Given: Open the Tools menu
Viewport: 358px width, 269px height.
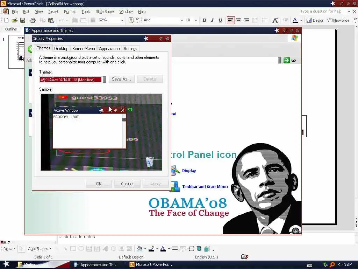Looking at the screenshot, I should (x=86, y=12).
